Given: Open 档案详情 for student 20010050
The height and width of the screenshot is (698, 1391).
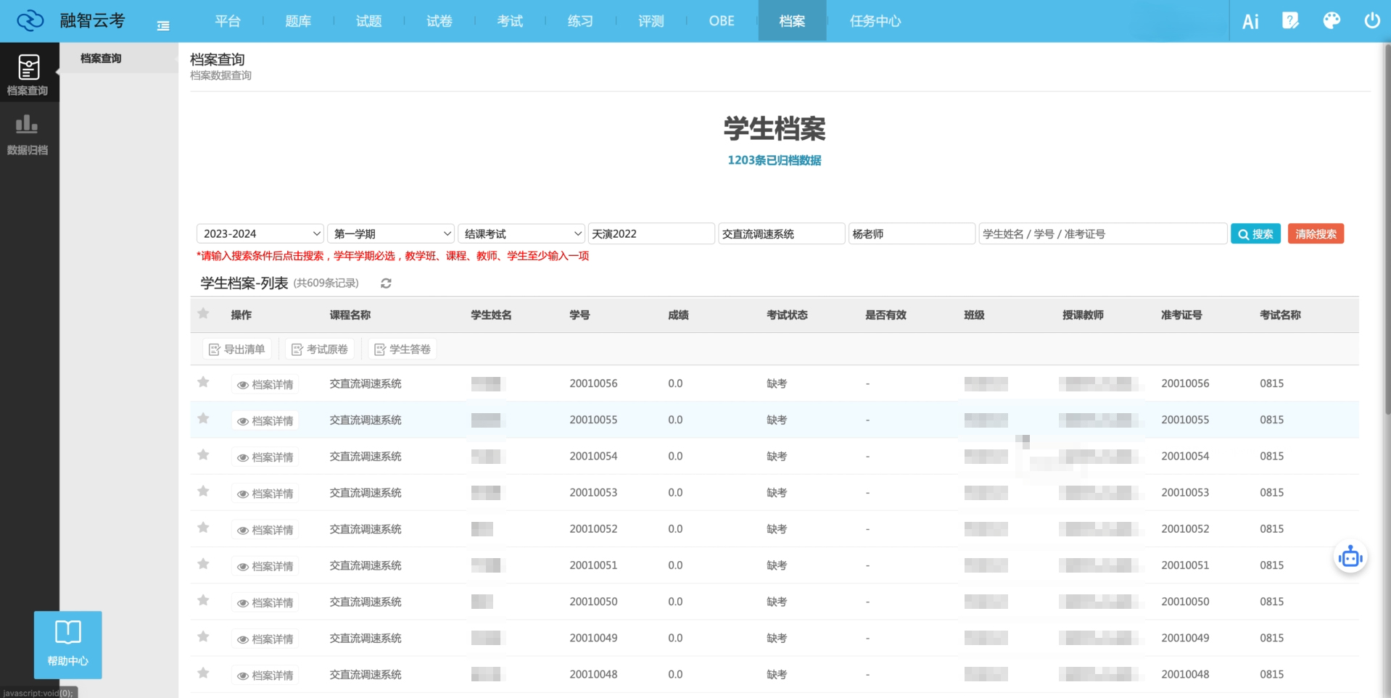Looking at the screenshot, I should [x=265, y=602].
